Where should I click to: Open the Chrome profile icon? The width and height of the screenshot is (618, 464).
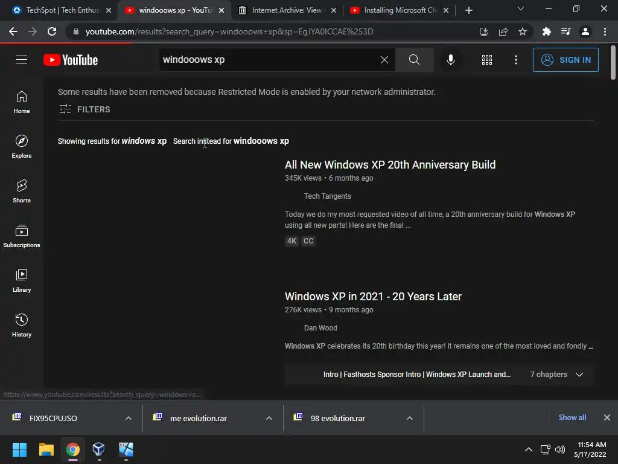pos(585,31)
